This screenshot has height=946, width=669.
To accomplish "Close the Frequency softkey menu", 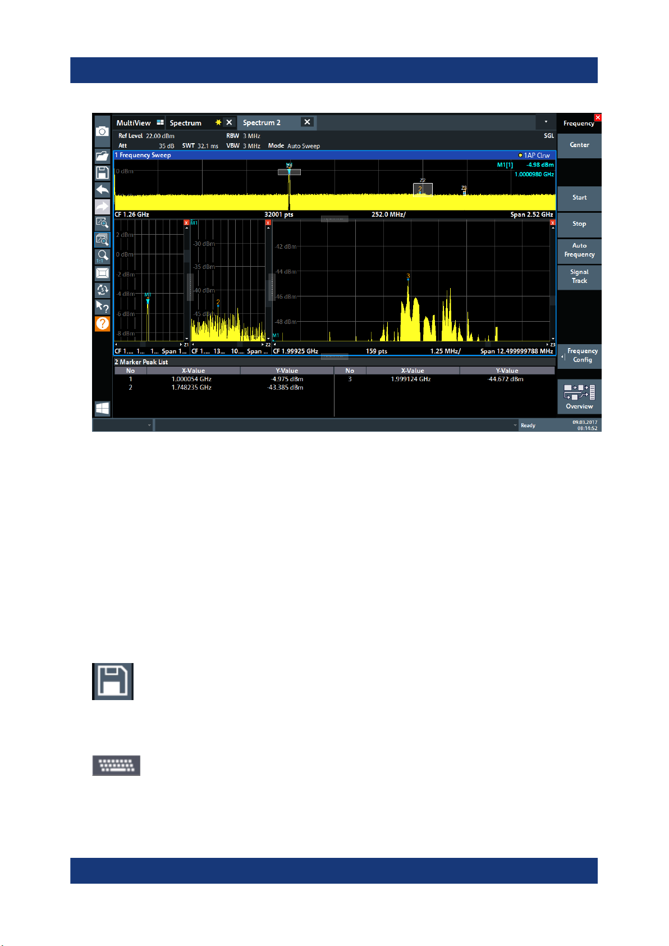I will tap(598, 117).
